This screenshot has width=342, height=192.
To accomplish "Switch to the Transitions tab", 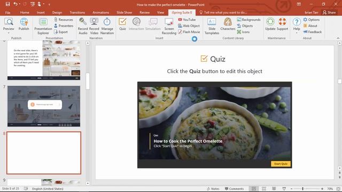I will click(77, 12).
